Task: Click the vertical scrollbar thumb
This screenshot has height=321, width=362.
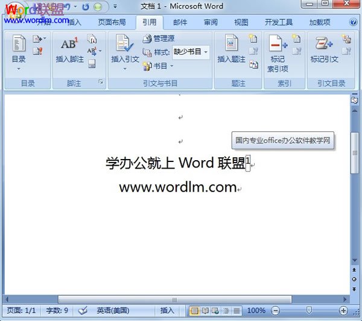Action: pos(354,153)
